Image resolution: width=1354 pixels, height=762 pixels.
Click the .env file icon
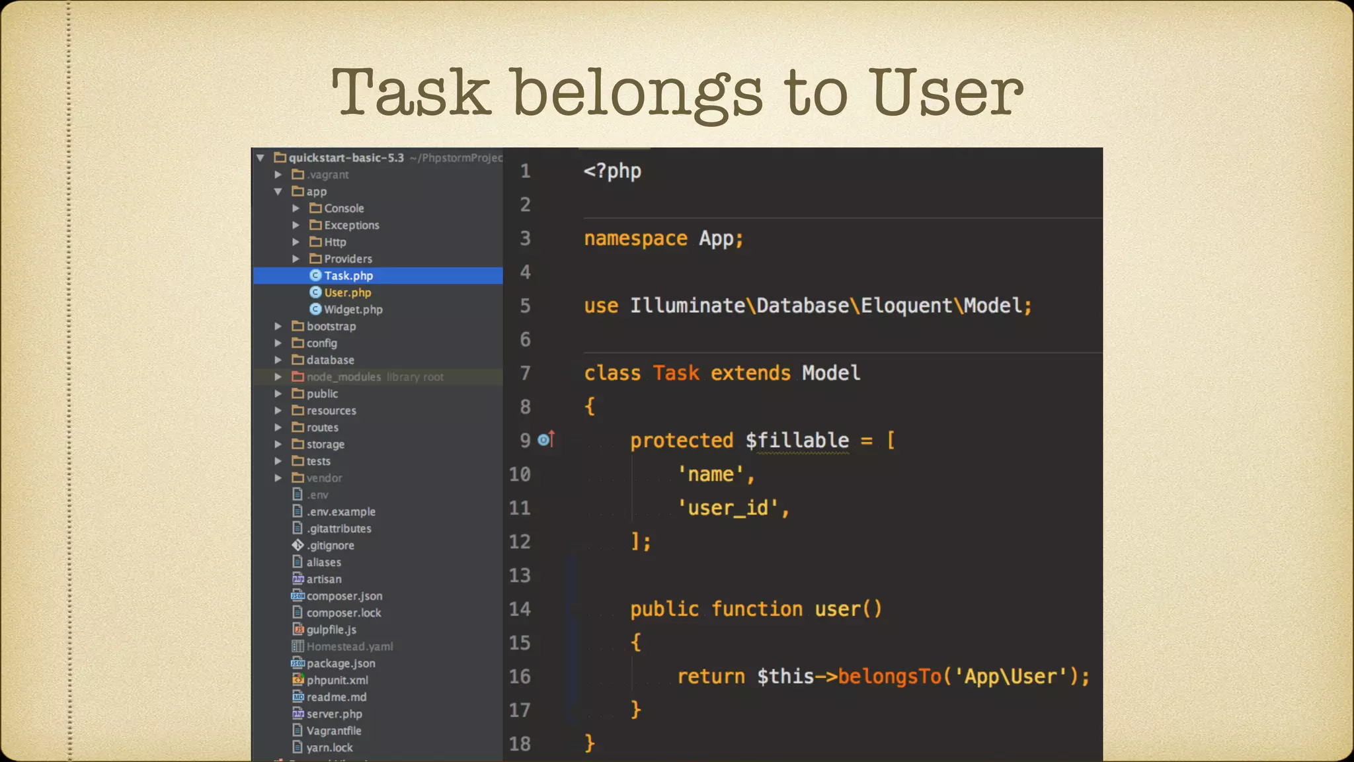click(298, 494)
